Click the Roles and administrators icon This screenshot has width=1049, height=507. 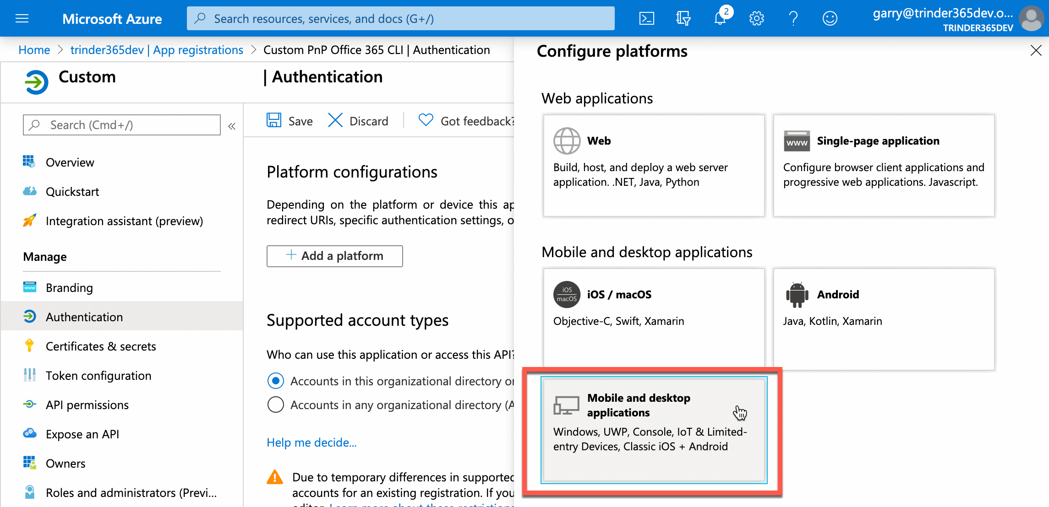(x=29, y=492)
